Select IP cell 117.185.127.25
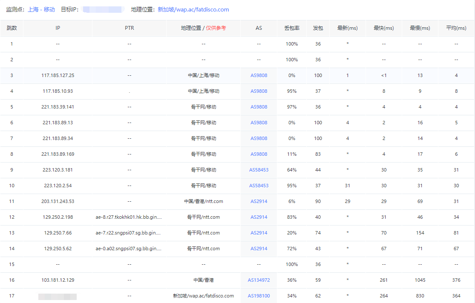 pos(58,75)
